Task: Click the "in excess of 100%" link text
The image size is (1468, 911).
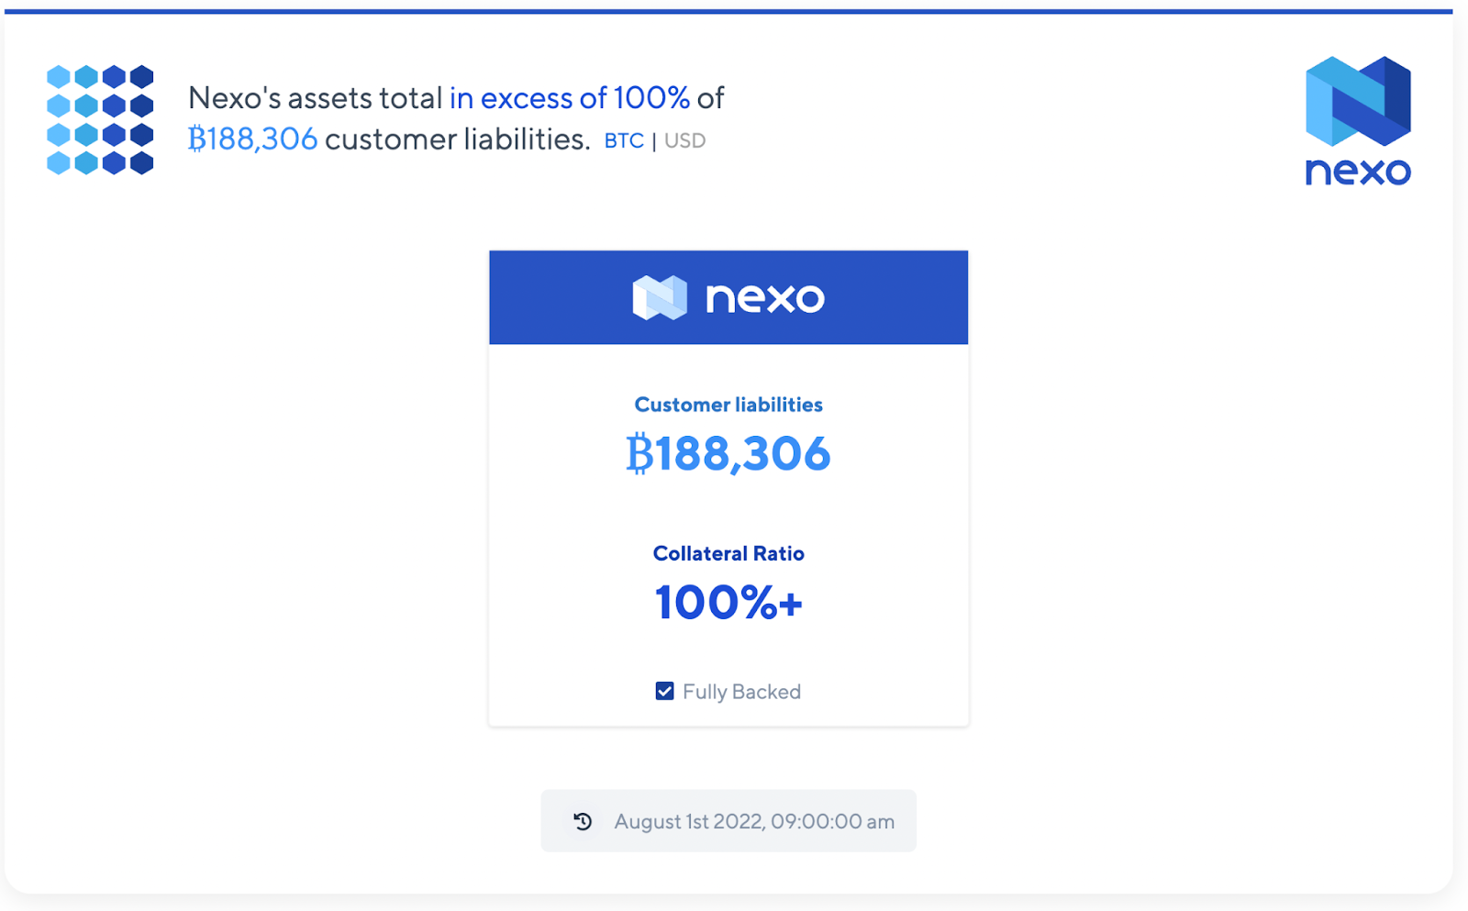Action: 569,97
